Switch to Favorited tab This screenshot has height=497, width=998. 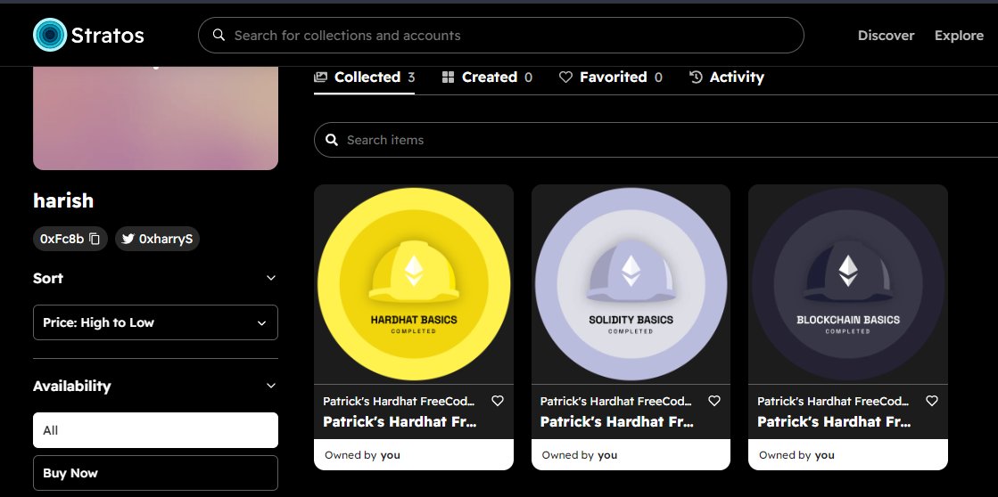(610, 77)
